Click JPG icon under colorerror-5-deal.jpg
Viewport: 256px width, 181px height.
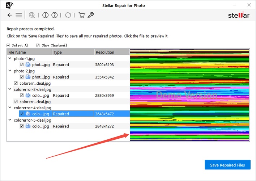[28, 126]
